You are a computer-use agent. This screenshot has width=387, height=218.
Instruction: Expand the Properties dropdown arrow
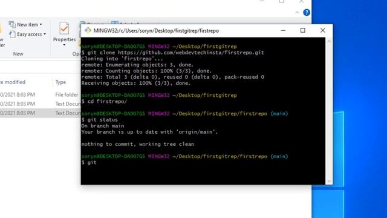click(64, 45)
